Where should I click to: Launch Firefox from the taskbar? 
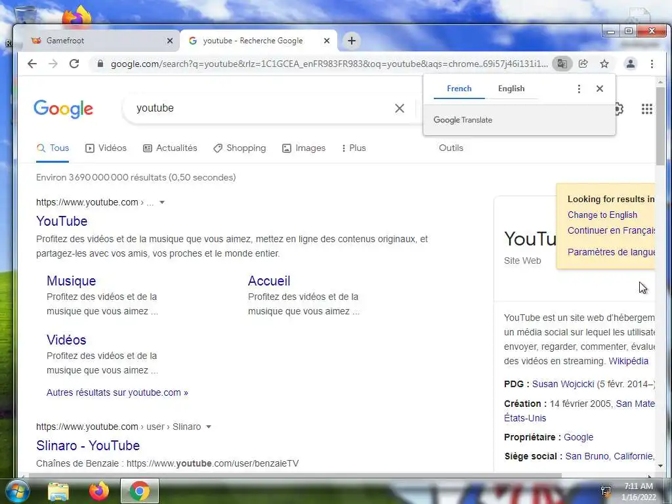pyautogui.click(x=99, y=491)
